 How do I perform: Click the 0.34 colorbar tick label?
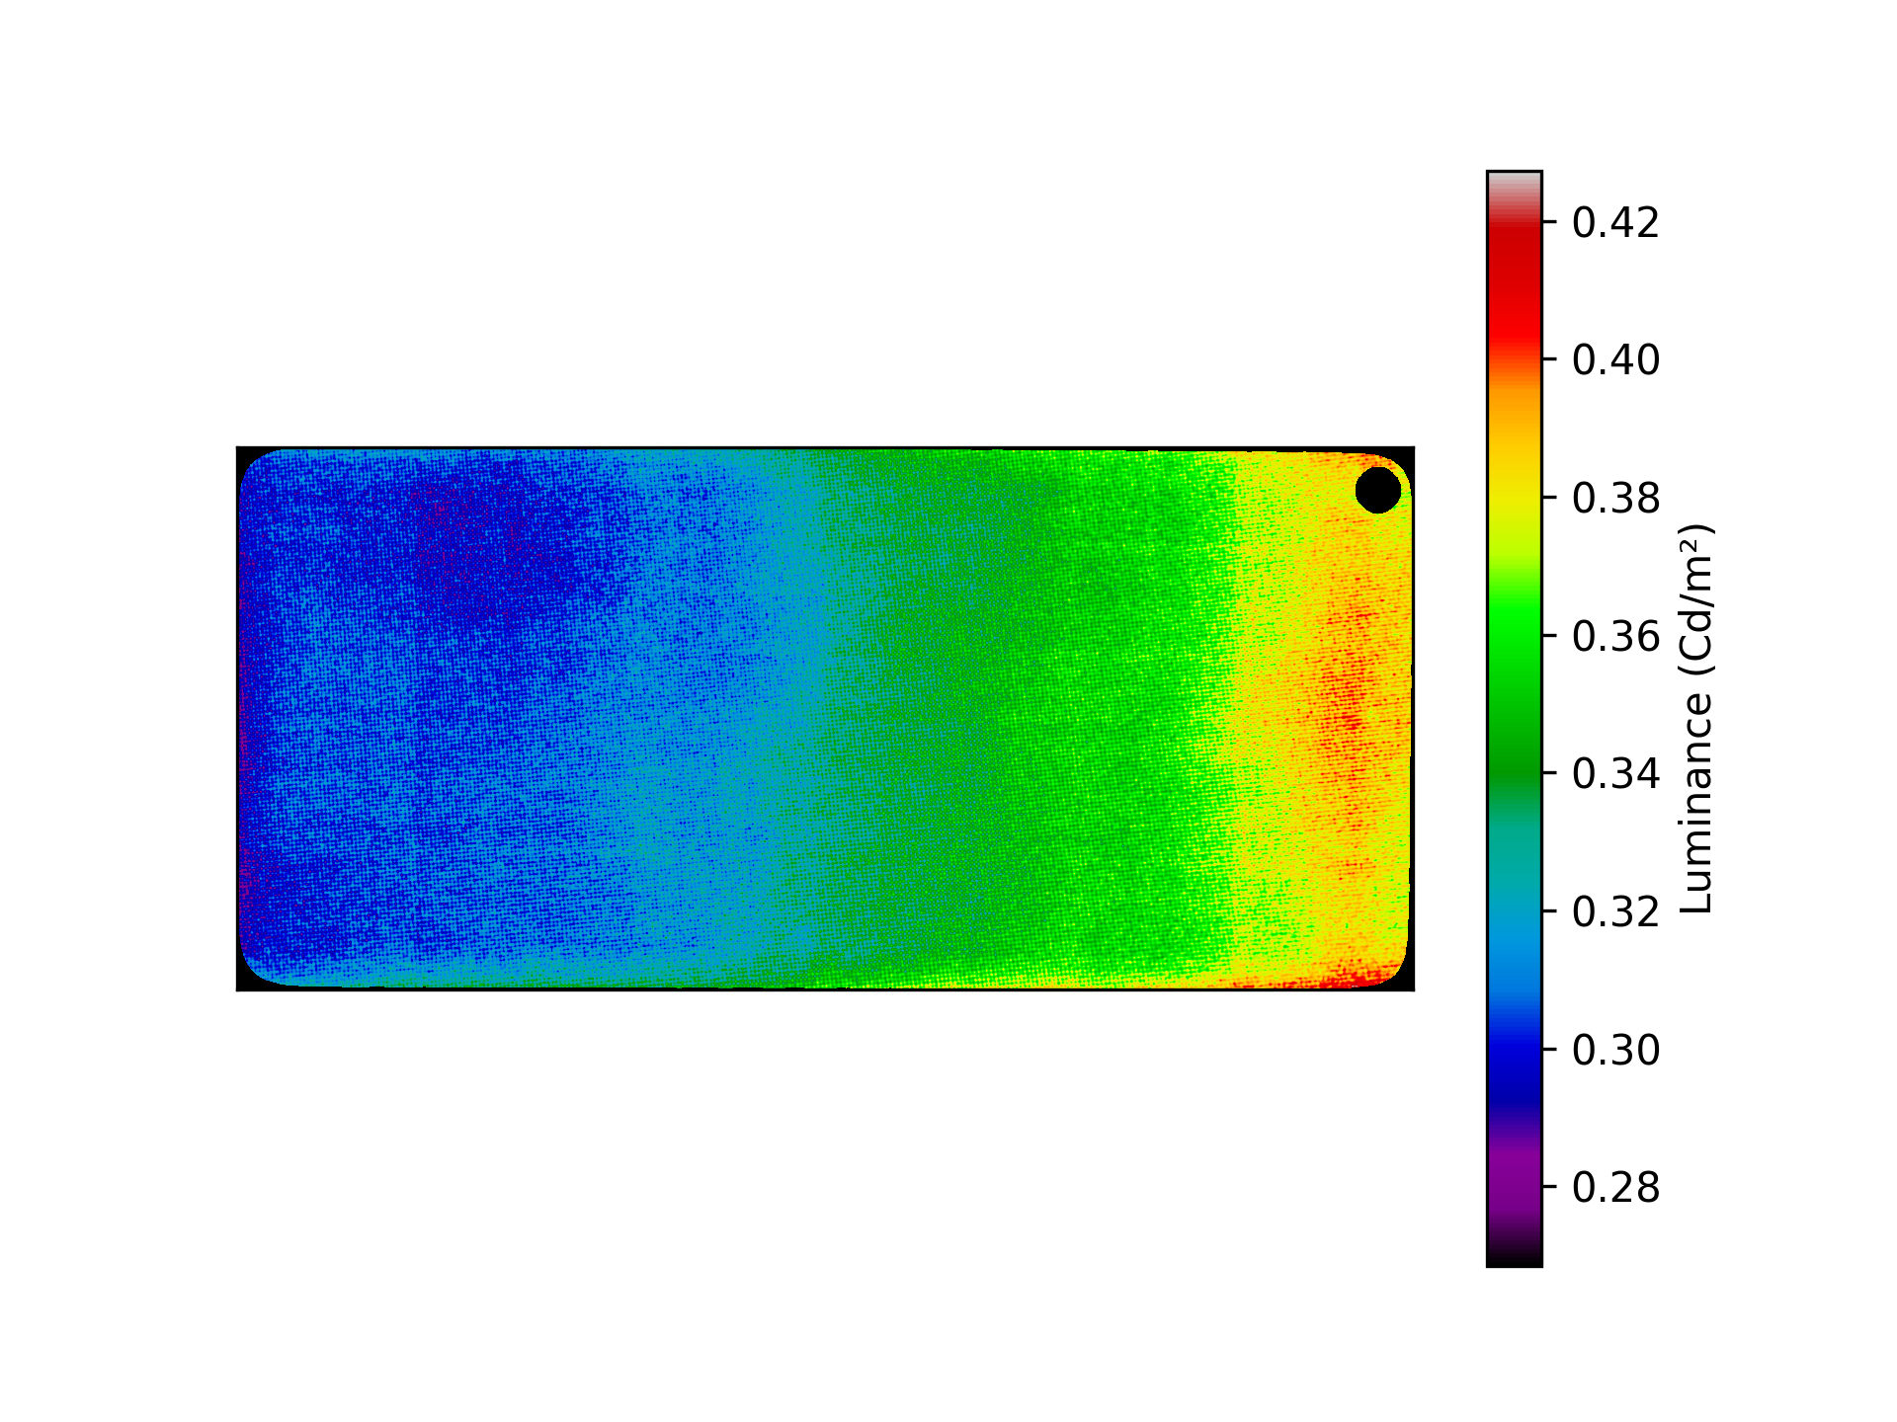coord(1615,773)
